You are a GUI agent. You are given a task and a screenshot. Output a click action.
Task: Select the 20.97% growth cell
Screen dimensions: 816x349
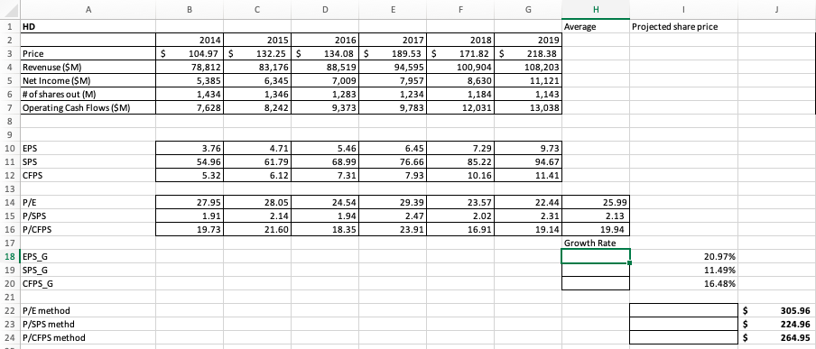683,256
